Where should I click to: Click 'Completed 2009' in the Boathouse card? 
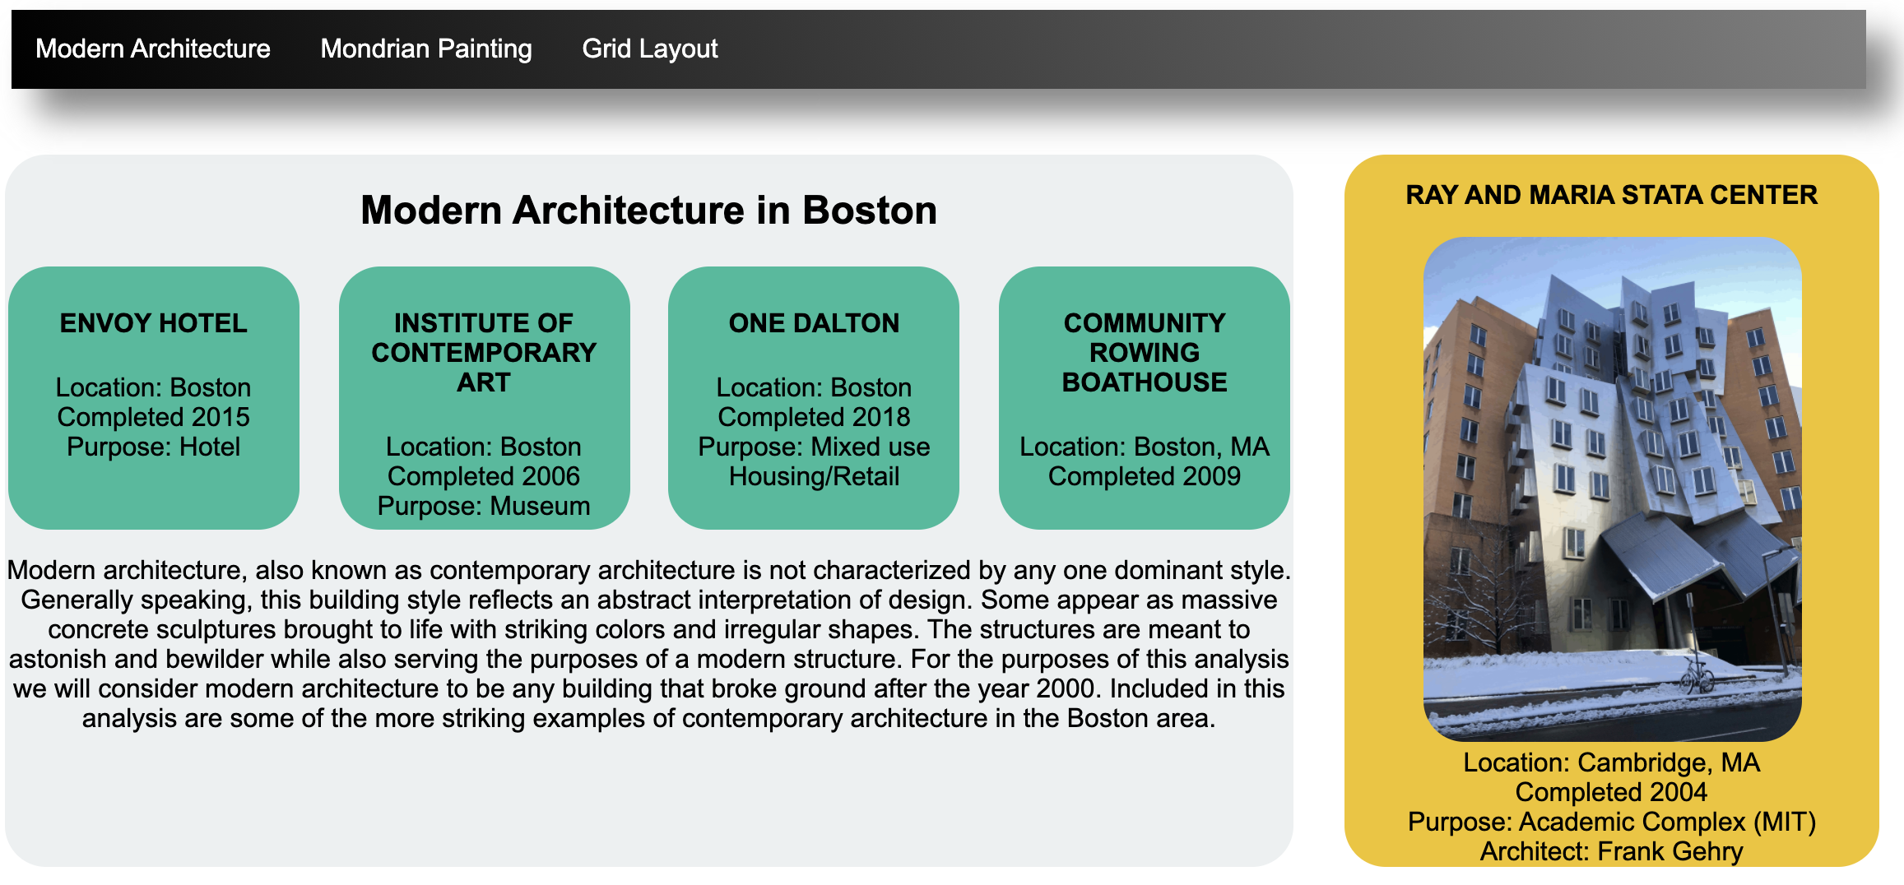1145,476
